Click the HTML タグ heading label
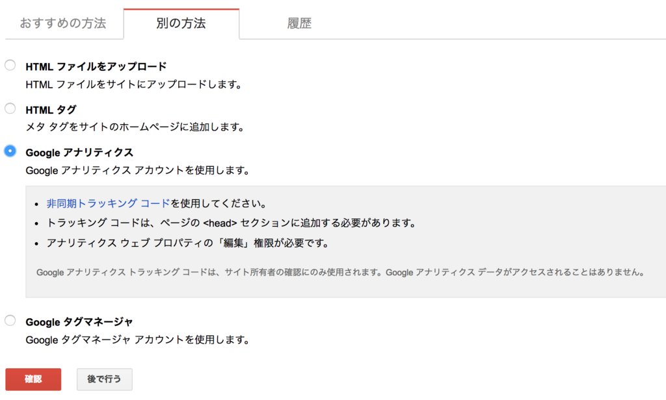666x400 pixels. pos(51,110)
